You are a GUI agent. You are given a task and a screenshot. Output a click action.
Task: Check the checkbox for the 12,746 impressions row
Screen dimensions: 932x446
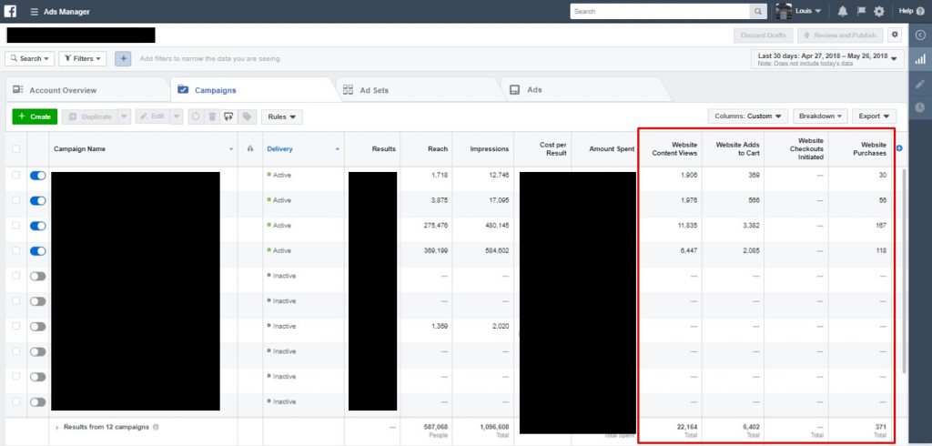click(x=16, y=175)
